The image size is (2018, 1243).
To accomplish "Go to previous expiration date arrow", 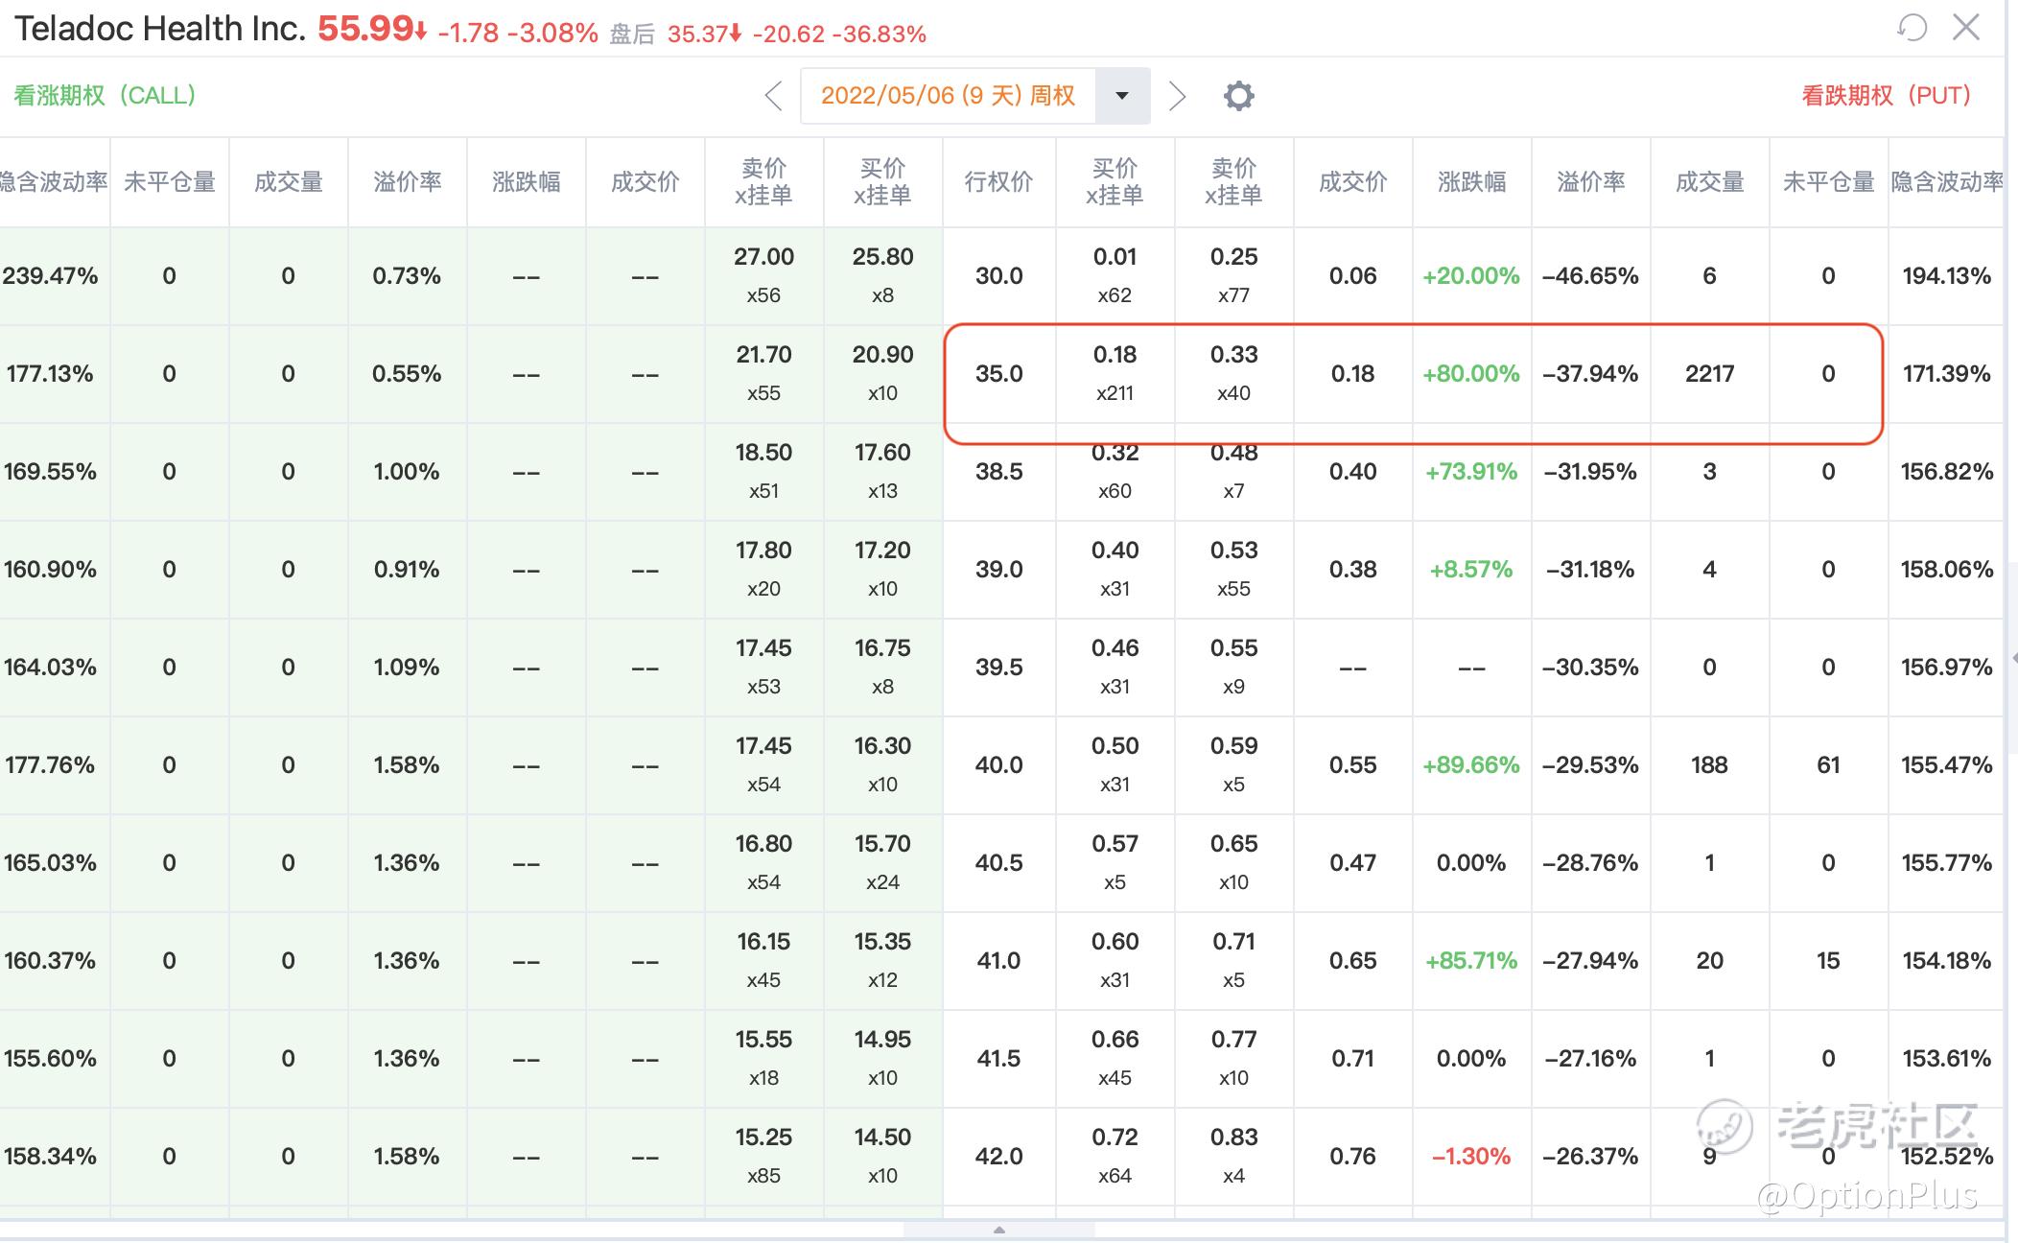I will coord(774,96).
